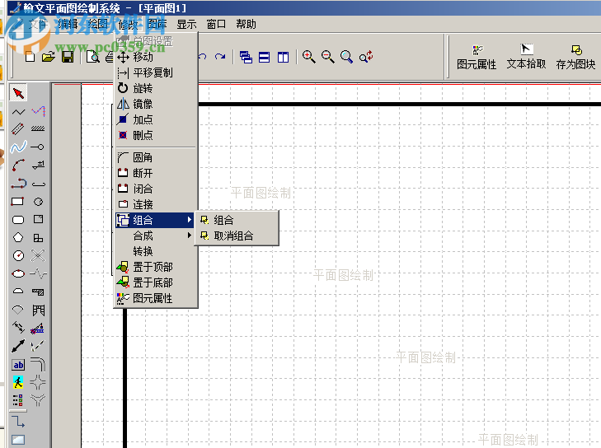Viewport: 601px width, 448px height.
Task: Choose 删点 menu entry
Action: click(156, 135)
